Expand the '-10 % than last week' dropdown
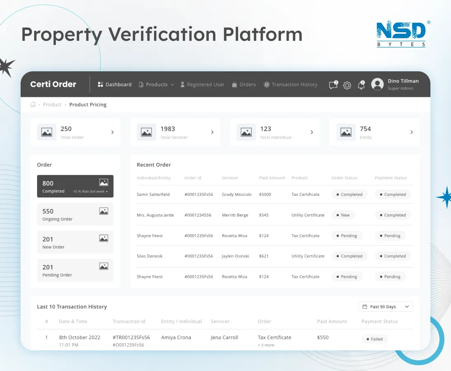 pos(90,191)
